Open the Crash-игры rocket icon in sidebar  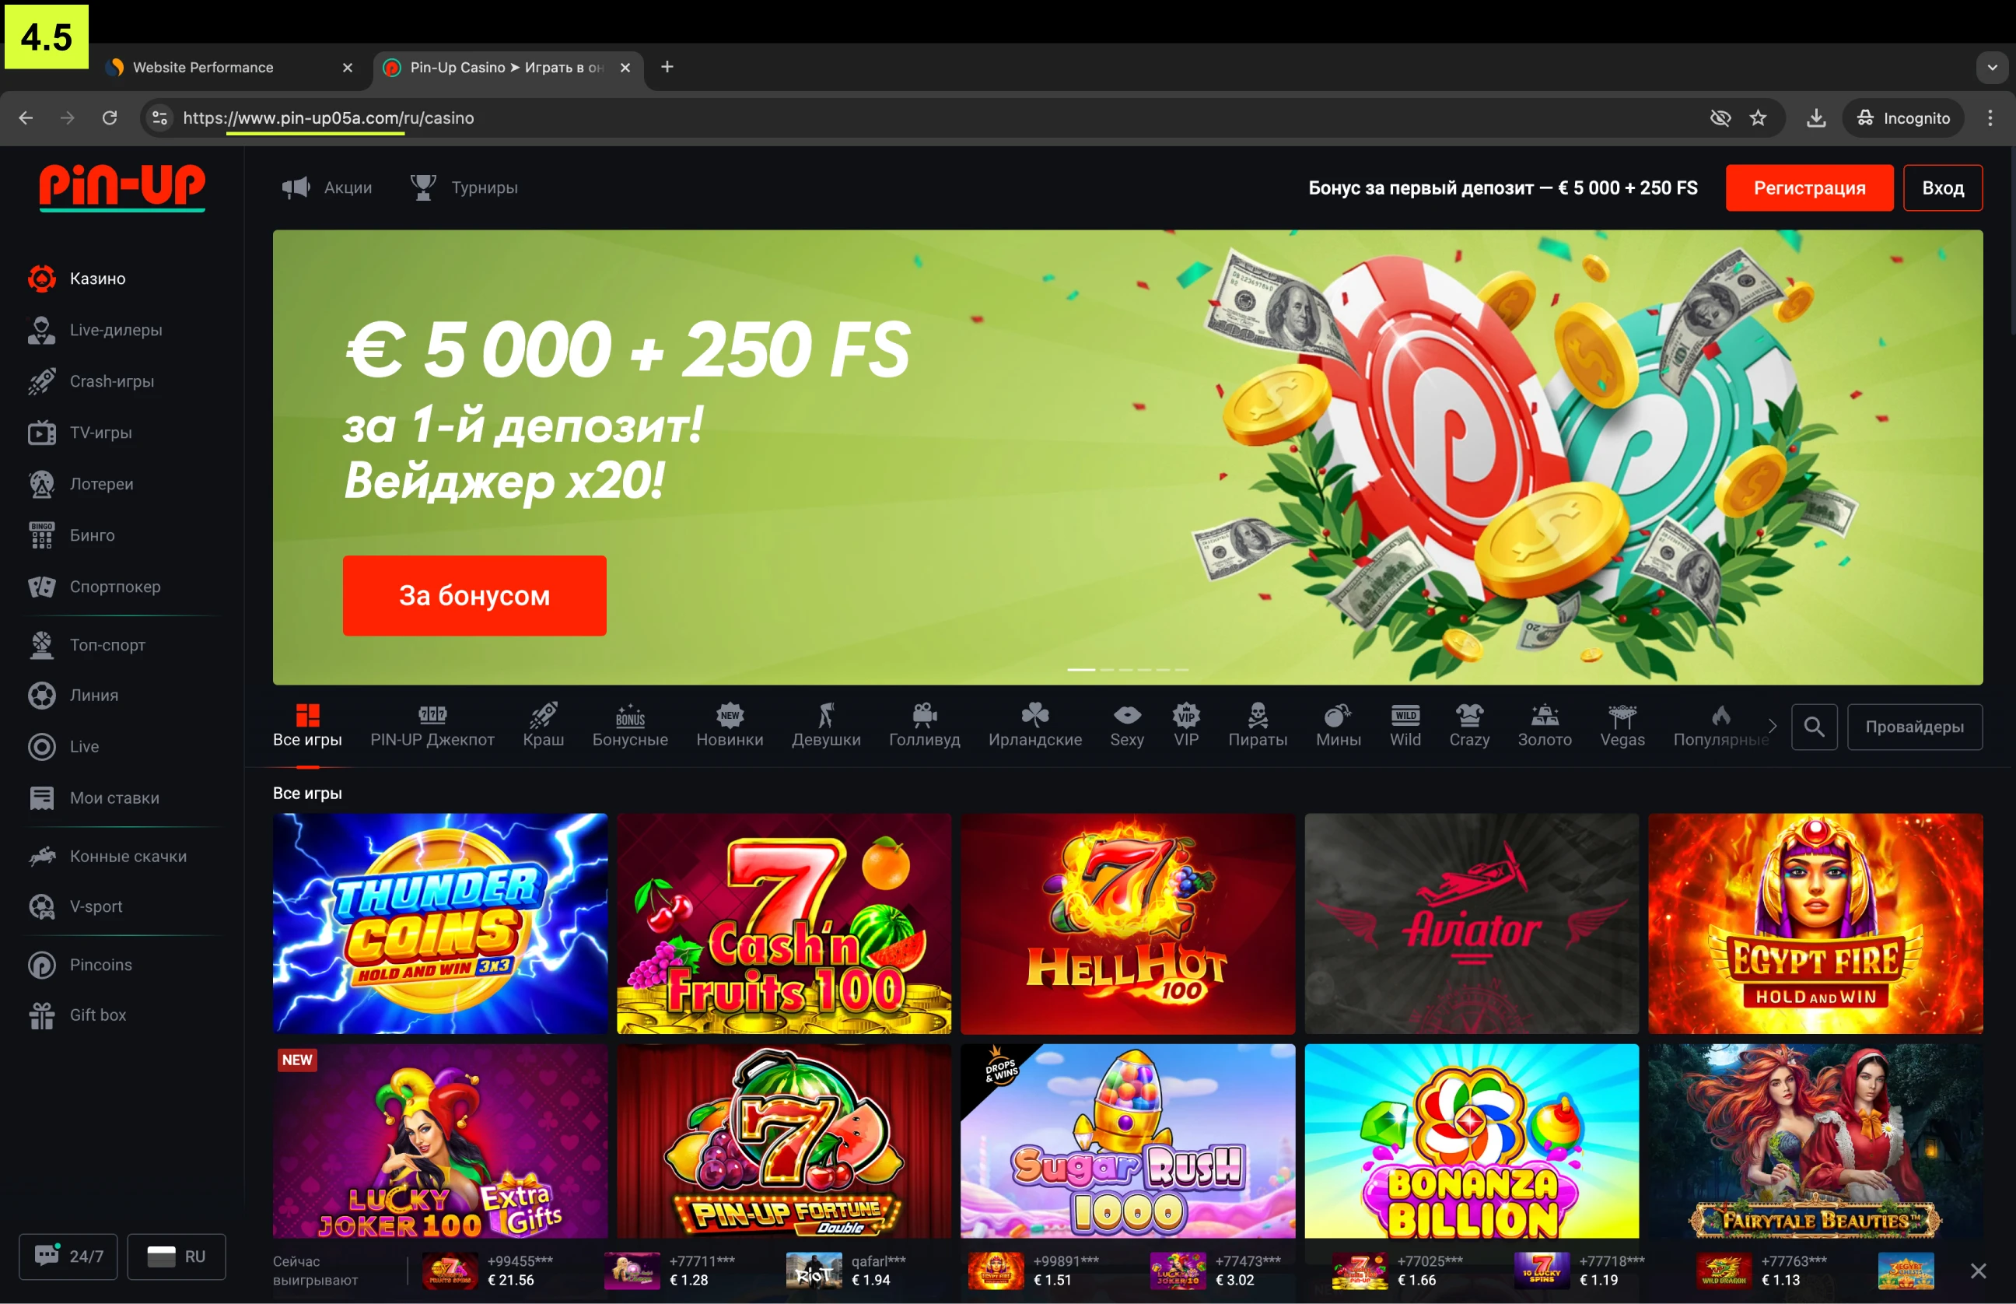tap(41, 382)
